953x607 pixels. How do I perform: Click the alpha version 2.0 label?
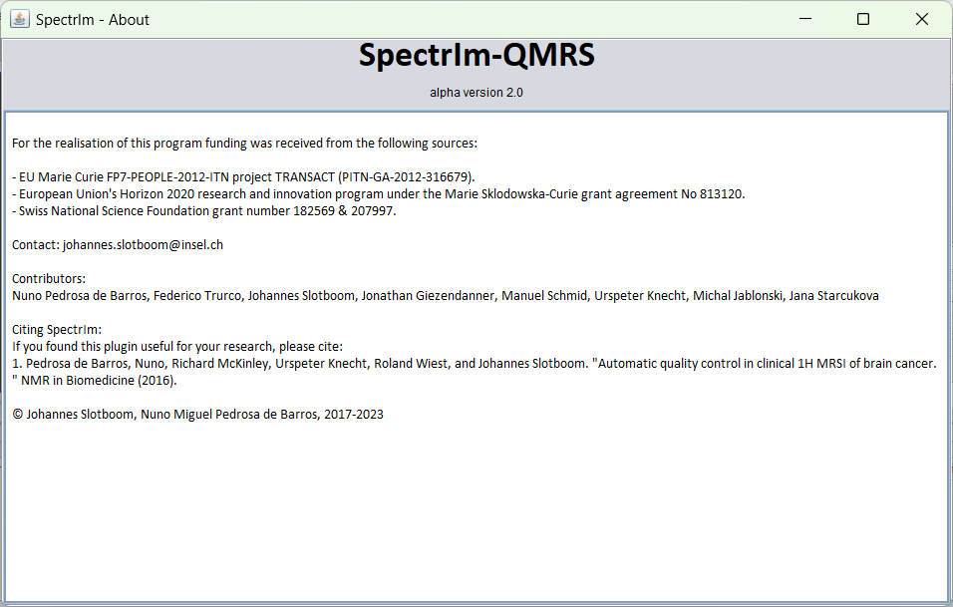[476, 93]
